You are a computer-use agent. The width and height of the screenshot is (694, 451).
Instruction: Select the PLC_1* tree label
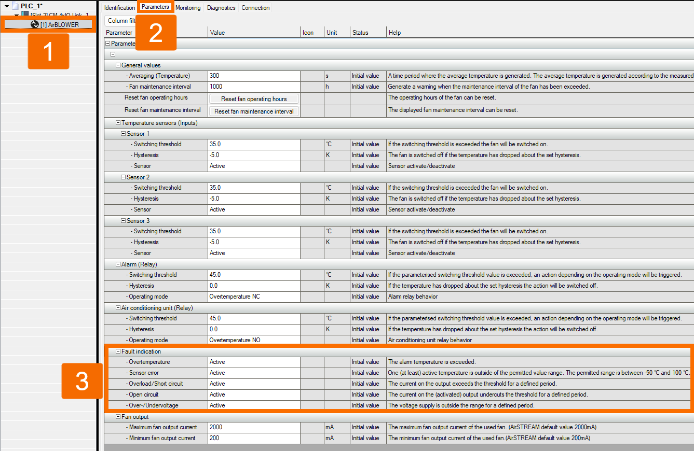(31, 6)
